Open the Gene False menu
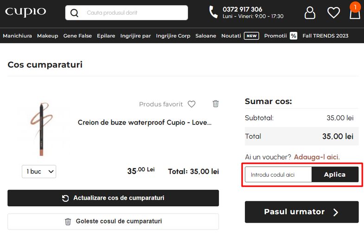Screen dimensions: 364x248 tap(77, 36)
